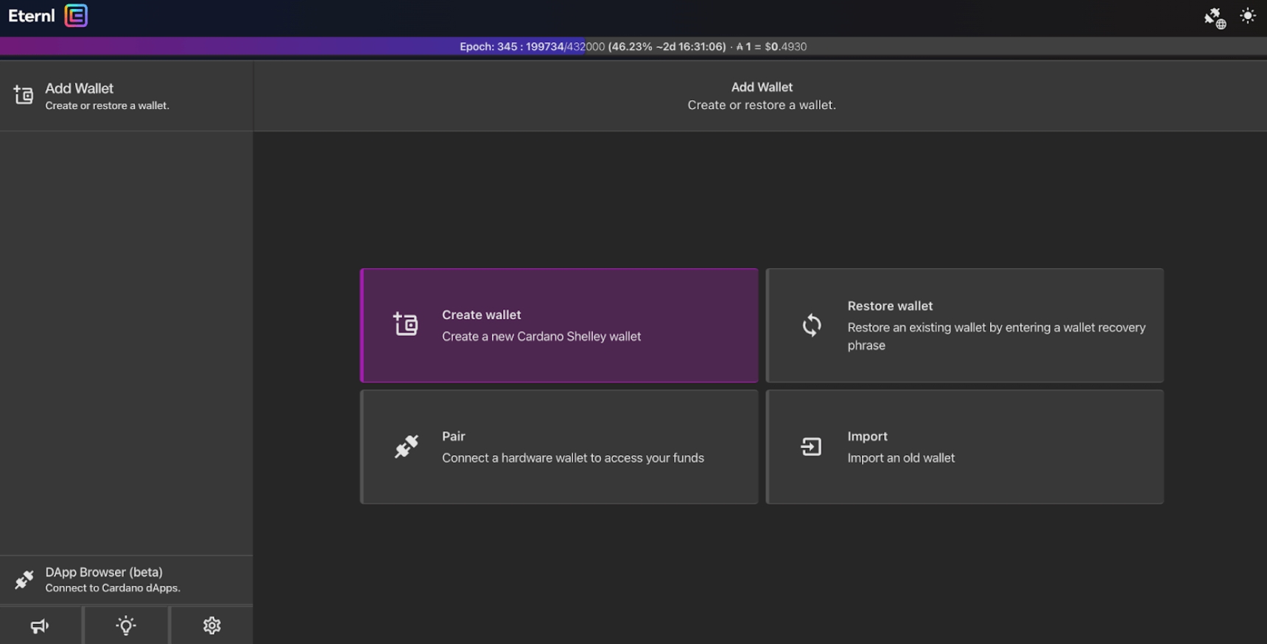Click the Import arrow-box icon

coord(811,447)
